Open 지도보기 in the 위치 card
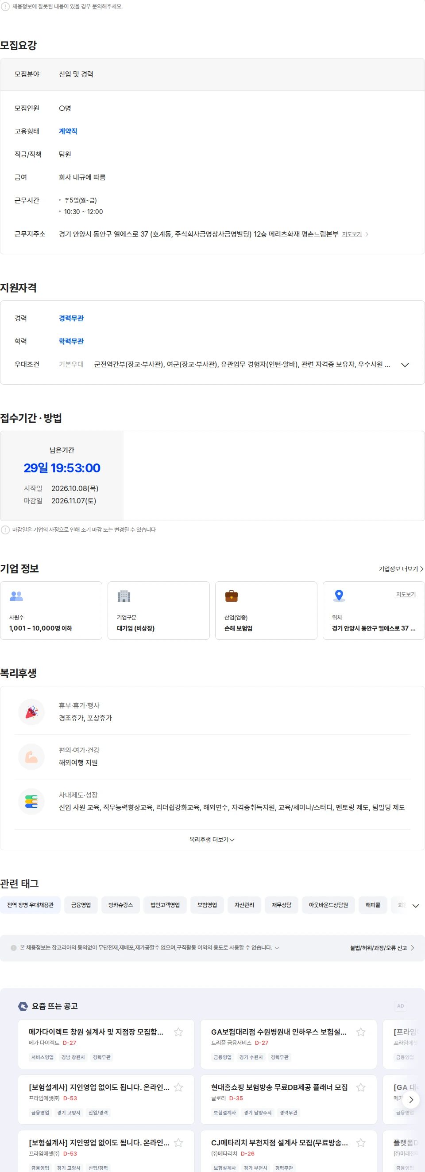This screenshot has width=425, height=1172. tap(406, 594)
